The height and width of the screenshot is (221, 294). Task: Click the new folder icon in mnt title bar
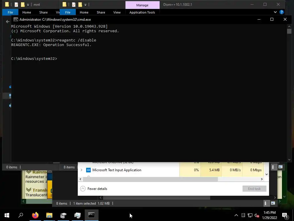click(x=23, y=5)
